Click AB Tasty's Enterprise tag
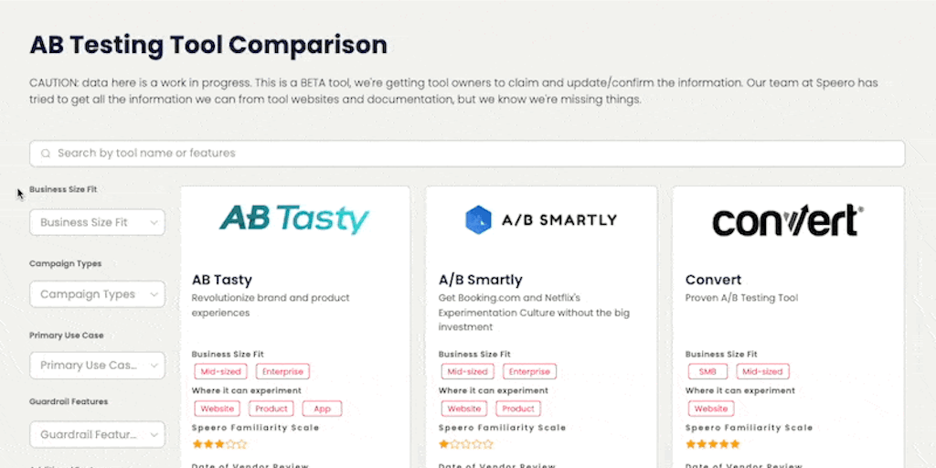This screenshot has width=936, height=468. pyautogui.click(x=282, y=372)
